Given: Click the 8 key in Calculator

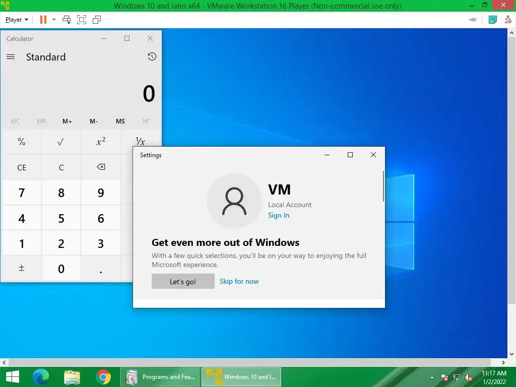Looking at the screenshot, I should 61,192.
